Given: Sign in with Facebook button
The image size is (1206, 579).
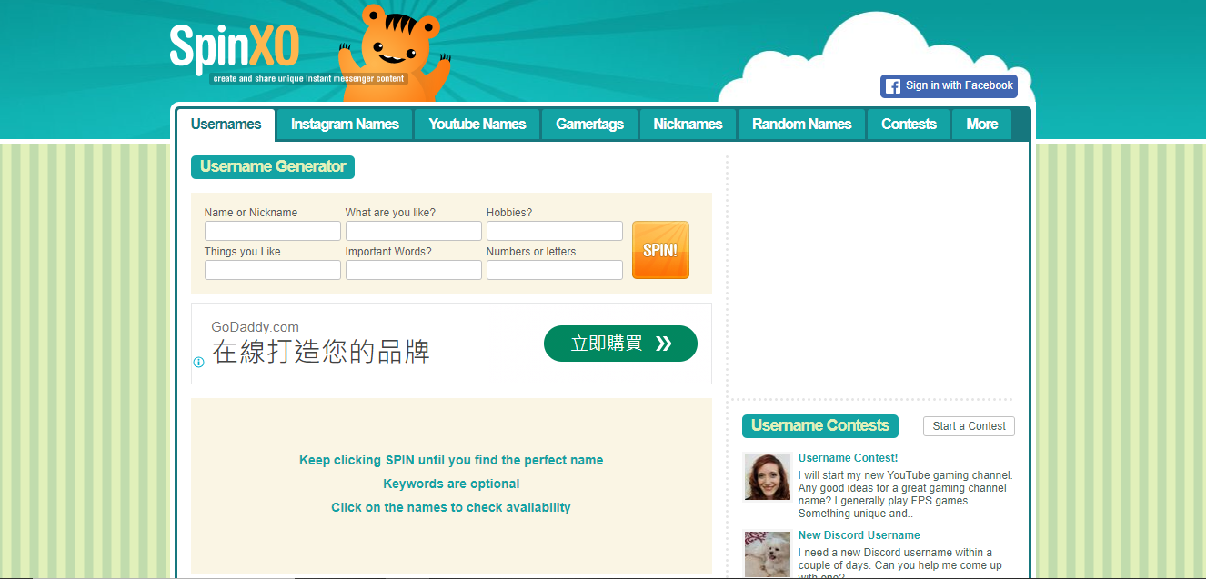Looking at the screenshot, I should coord(949,86).
